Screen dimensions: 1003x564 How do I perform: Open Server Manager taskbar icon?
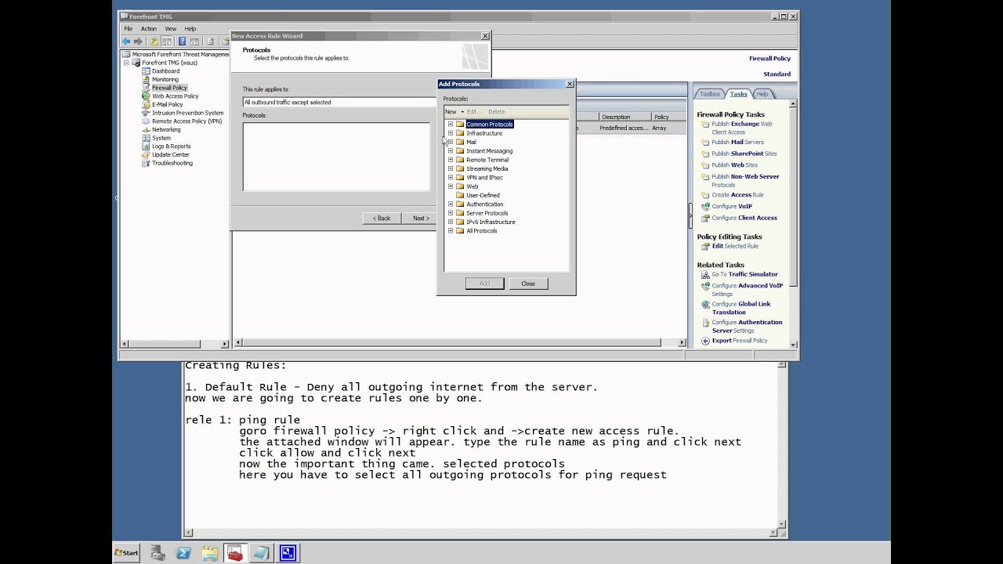(x=158, y=553)
